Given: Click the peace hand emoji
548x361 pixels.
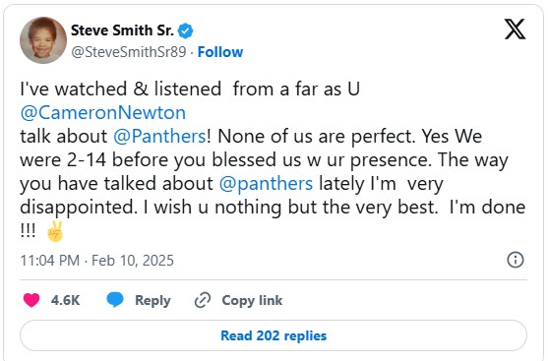Looking at the screenshot, I should 55,231.
